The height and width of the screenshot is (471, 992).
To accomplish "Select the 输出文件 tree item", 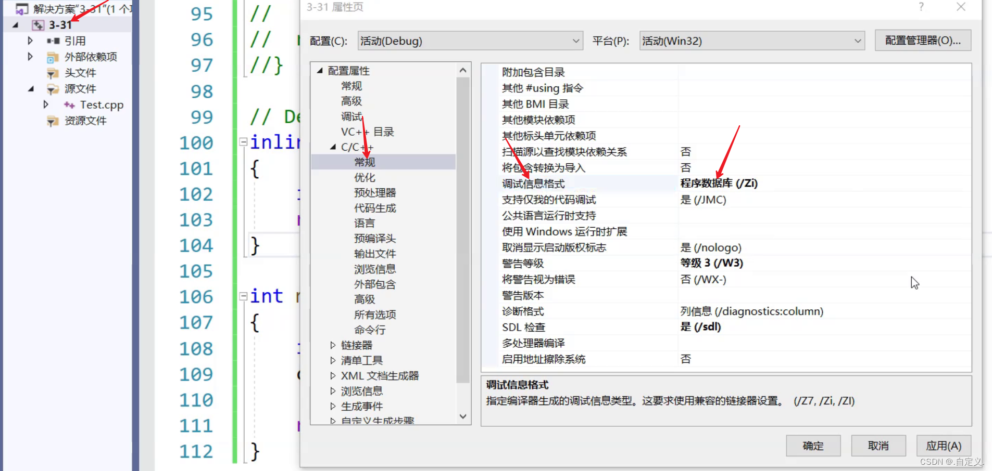I will coord(375,254).
